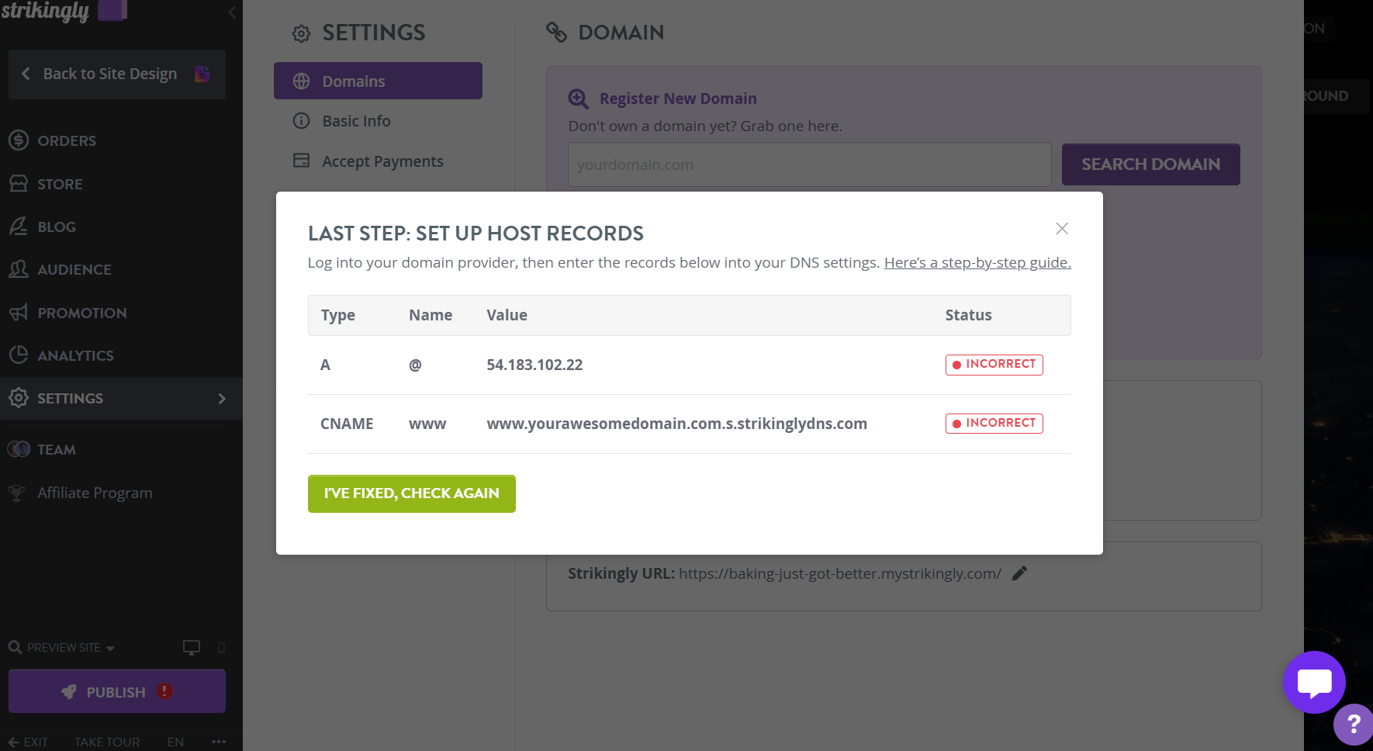Click the Back to Site Design notes icon
The width and height of the screenshot is (1373, 751).
202,74
